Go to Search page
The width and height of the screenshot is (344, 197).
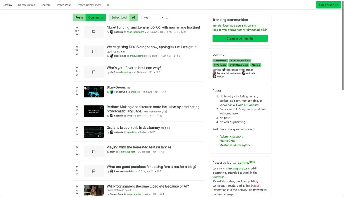45,5
